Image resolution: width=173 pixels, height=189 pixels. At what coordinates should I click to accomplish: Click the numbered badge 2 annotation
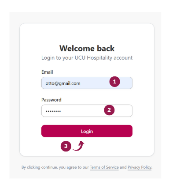[x=109, y=110]
